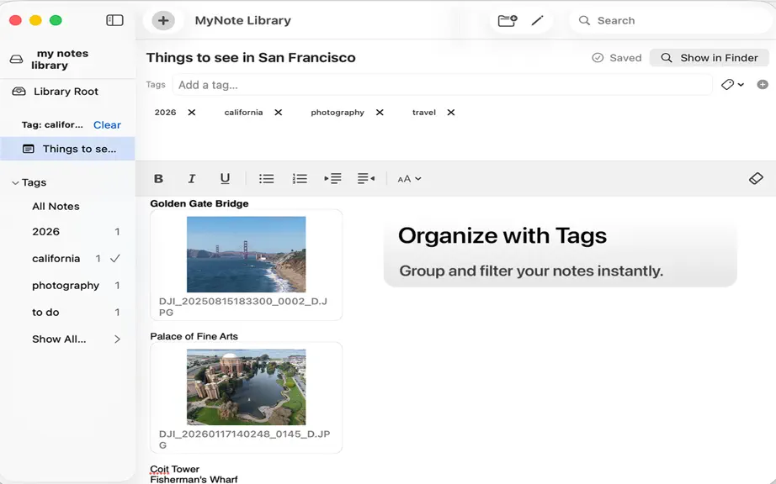Remove the california tag

(278, 113)
